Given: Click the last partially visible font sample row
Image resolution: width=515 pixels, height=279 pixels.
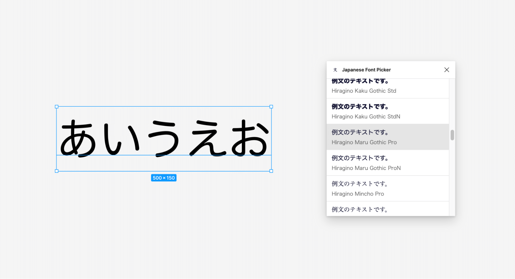Looking at the screenshot, I should pos(387,209).
